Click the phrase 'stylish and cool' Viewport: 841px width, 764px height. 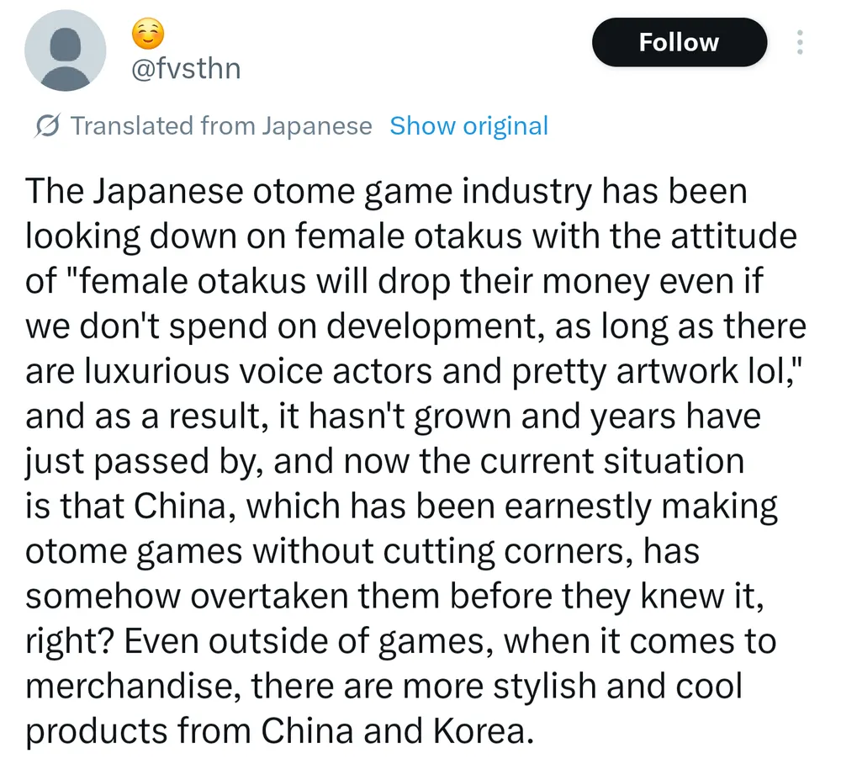[x=583, y=686]
